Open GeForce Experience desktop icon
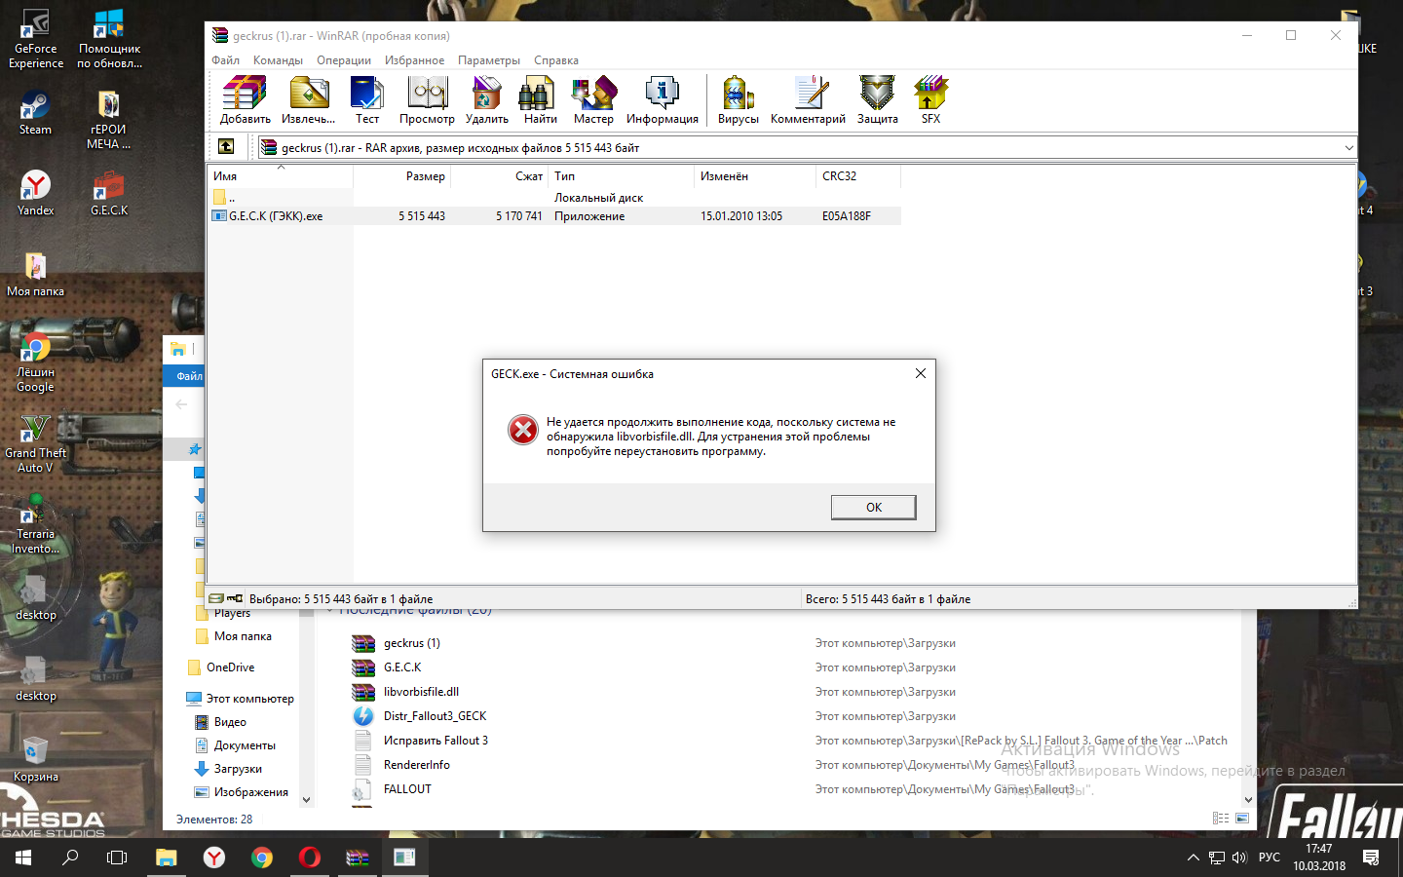This screenshot has width=1403, height=877. (36, 39)
